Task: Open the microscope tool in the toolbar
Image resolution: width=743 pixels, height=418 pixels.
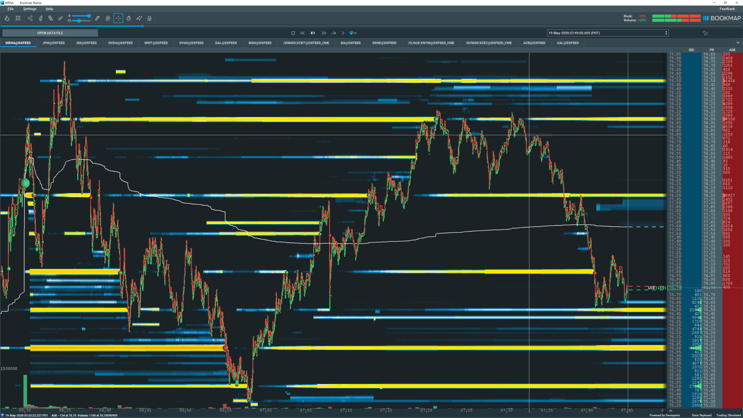Action: 40,18
